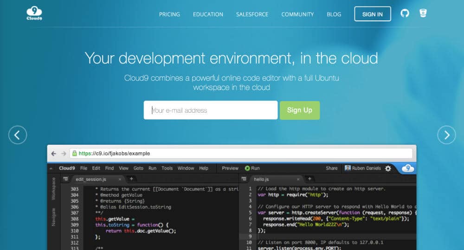This screenshot has height=250, width=464.
Task: Navigate to the EDUCATION page
Action: 208,14
